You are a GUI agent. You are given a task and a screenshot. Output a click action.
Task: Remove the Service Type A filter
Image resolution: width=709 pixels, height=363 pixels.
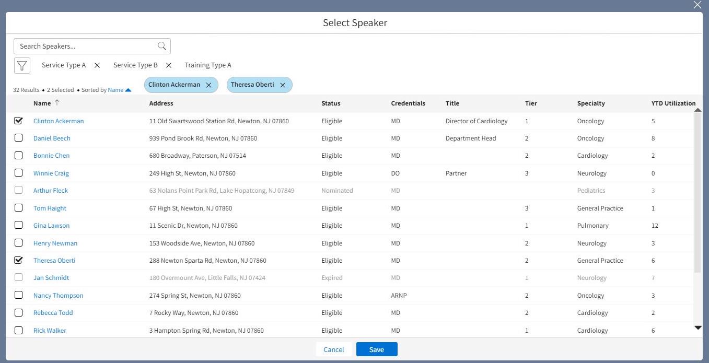tap(97, 65)
